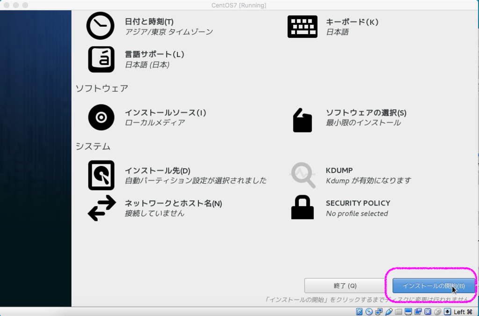
Task: Click the VirtualBox recording status icon
Action: tap(418, 311)
